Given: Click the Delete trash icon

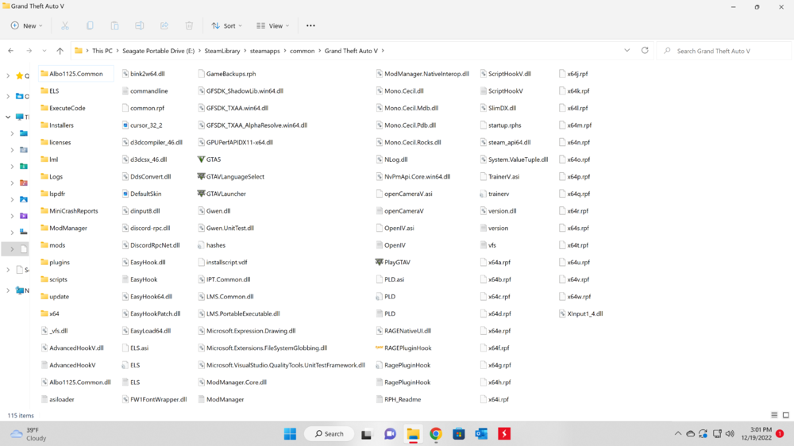Looking at the screenshot, I should 189,26.
